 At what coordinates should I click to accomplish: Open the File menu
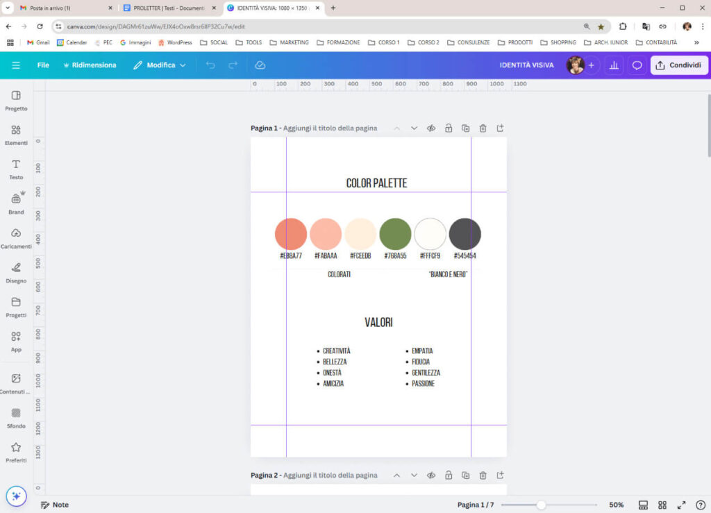[43, 65]
